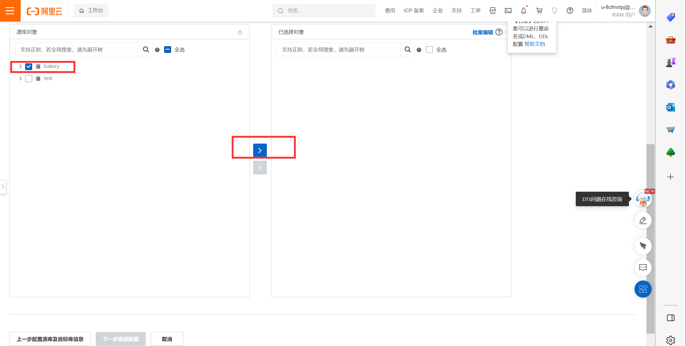Open the ICP 备案 menu
The height and width of the screenshot is (346, 686).
pos(414,11)
